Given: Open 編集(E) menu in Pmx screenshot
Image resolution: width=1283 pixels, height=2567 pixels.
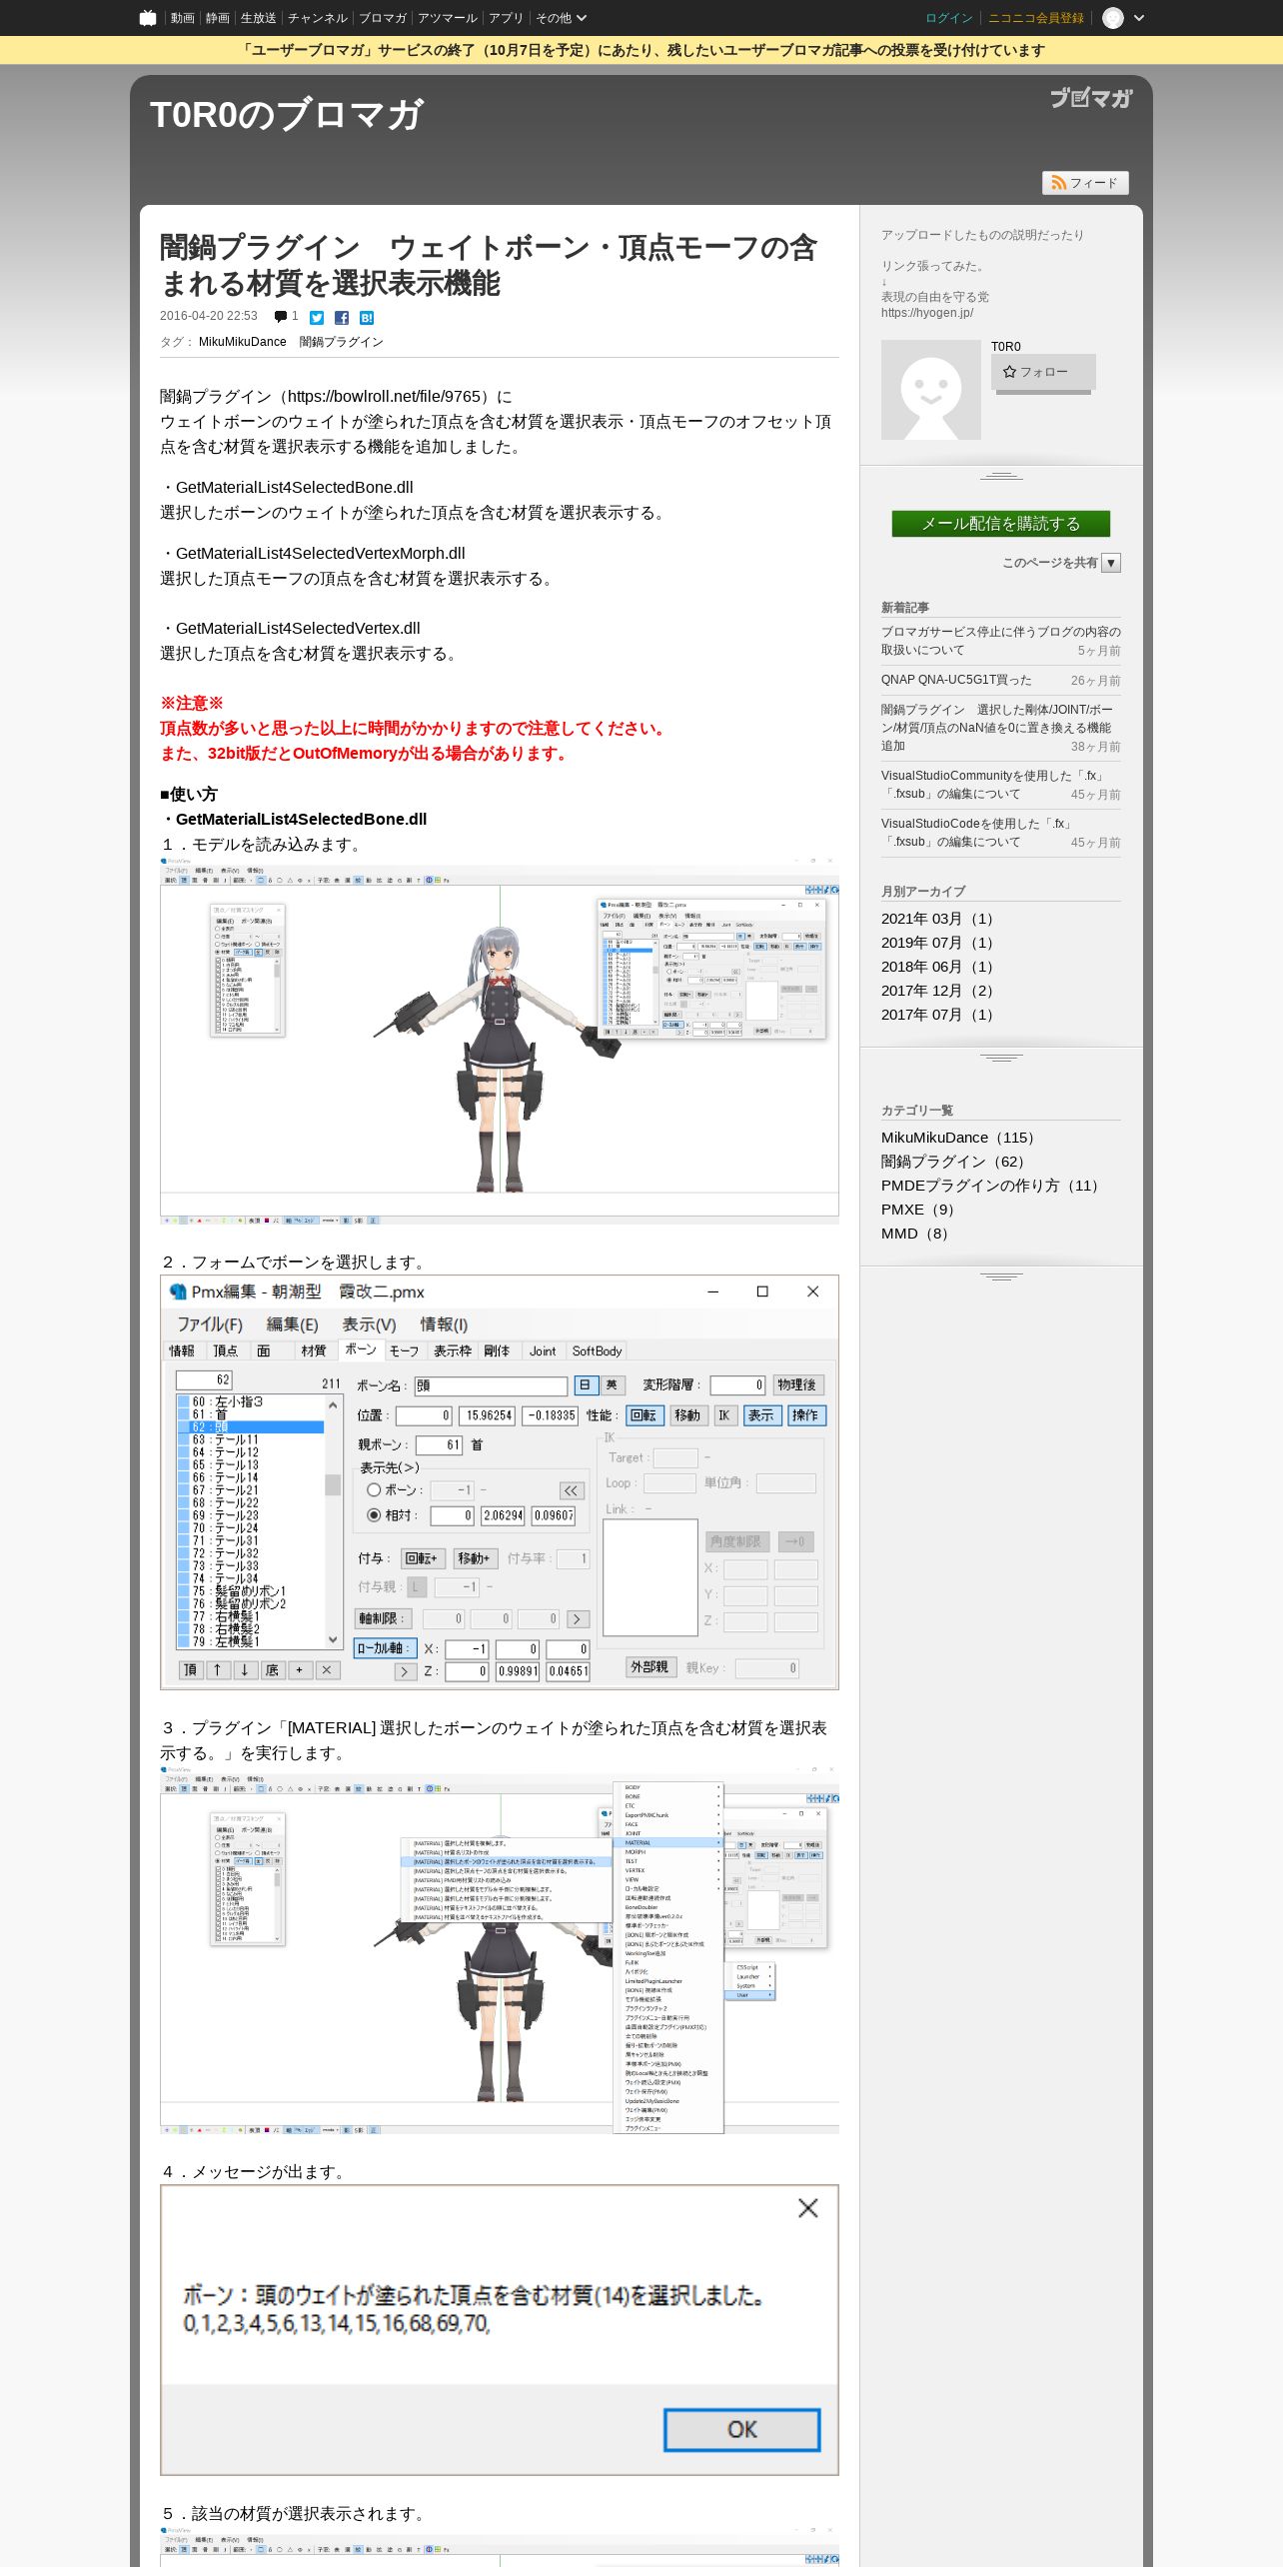Looking at the screenshot, I should click(293, 1324).
